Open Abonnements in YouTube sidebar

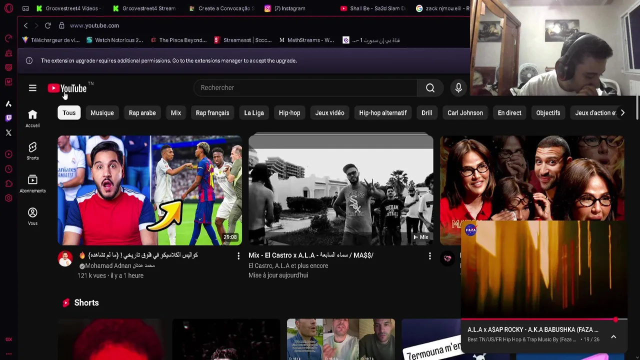click(32, 183)
